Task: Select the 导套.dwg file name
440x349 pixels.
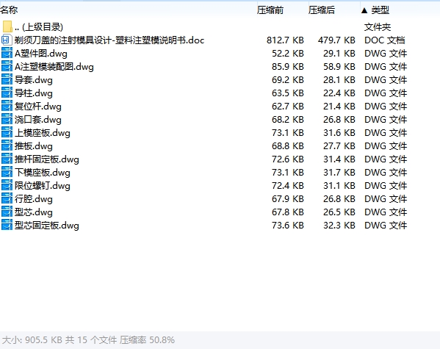Action: 34,80
